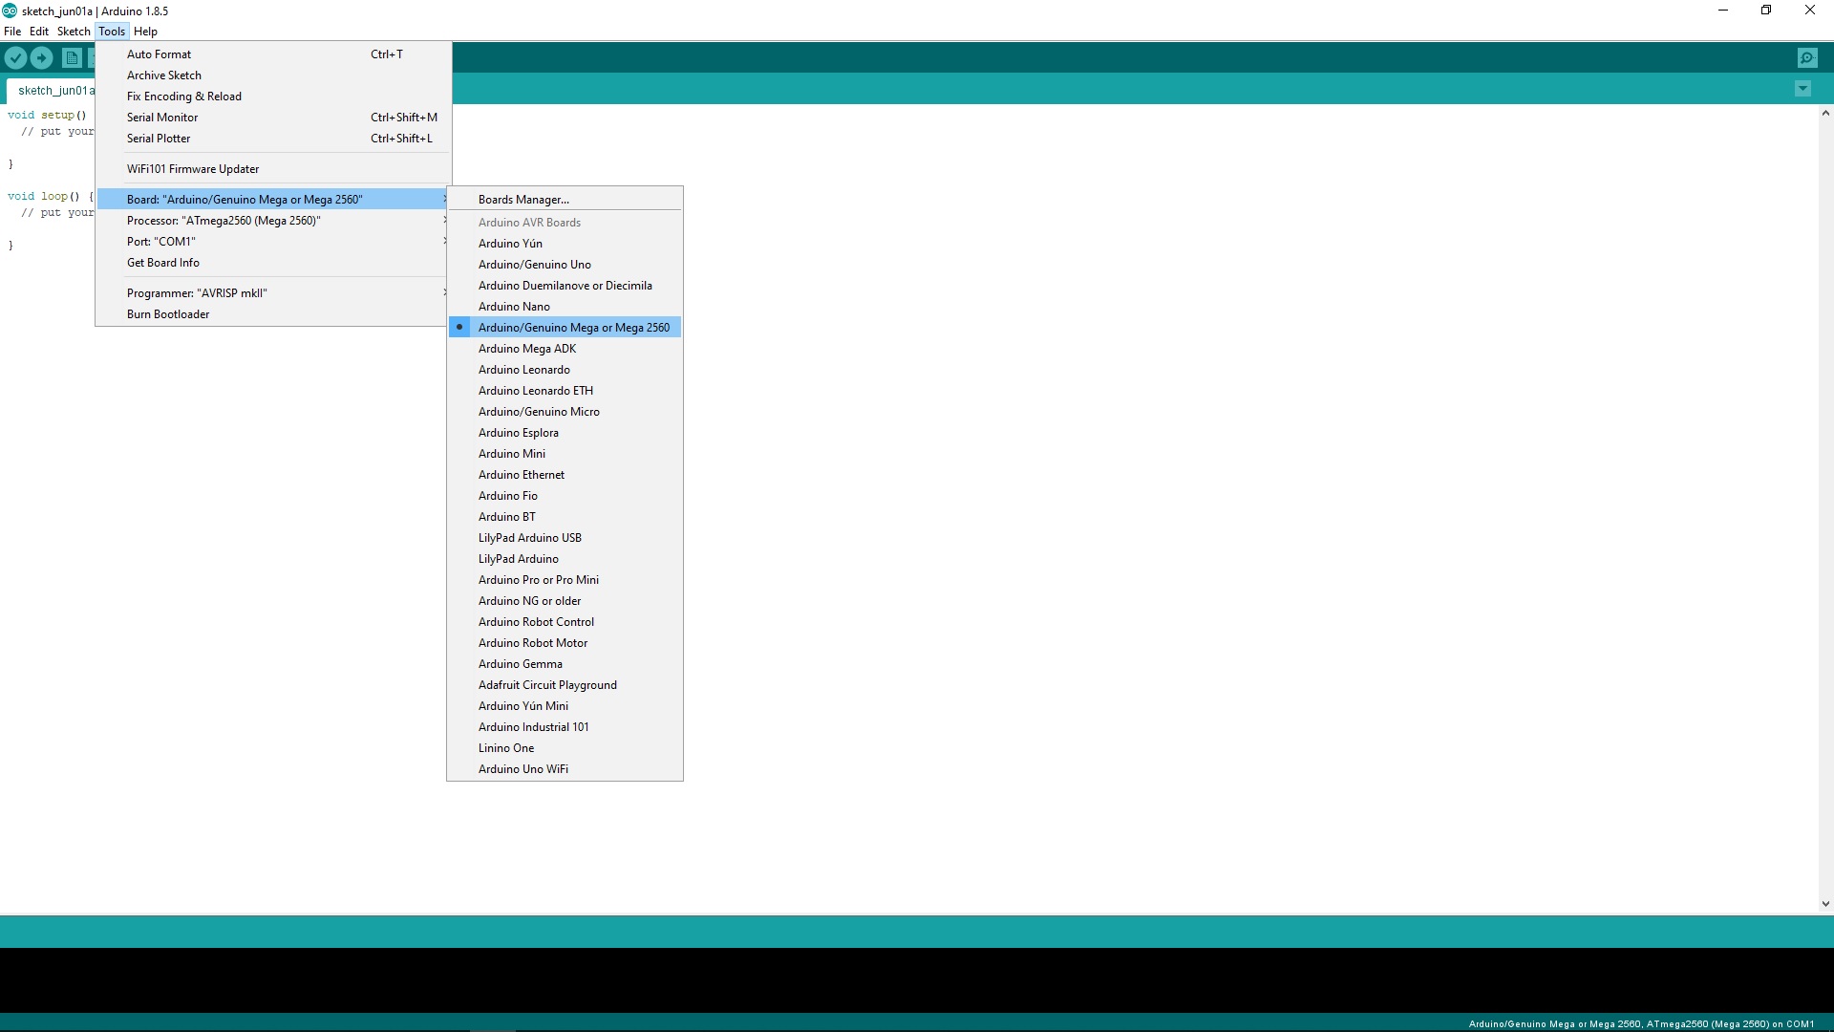The width and height of the screenshot is (1834, 1032).
Task: Launch WiFi101 Firmware Updater
Action: (273, 169)
